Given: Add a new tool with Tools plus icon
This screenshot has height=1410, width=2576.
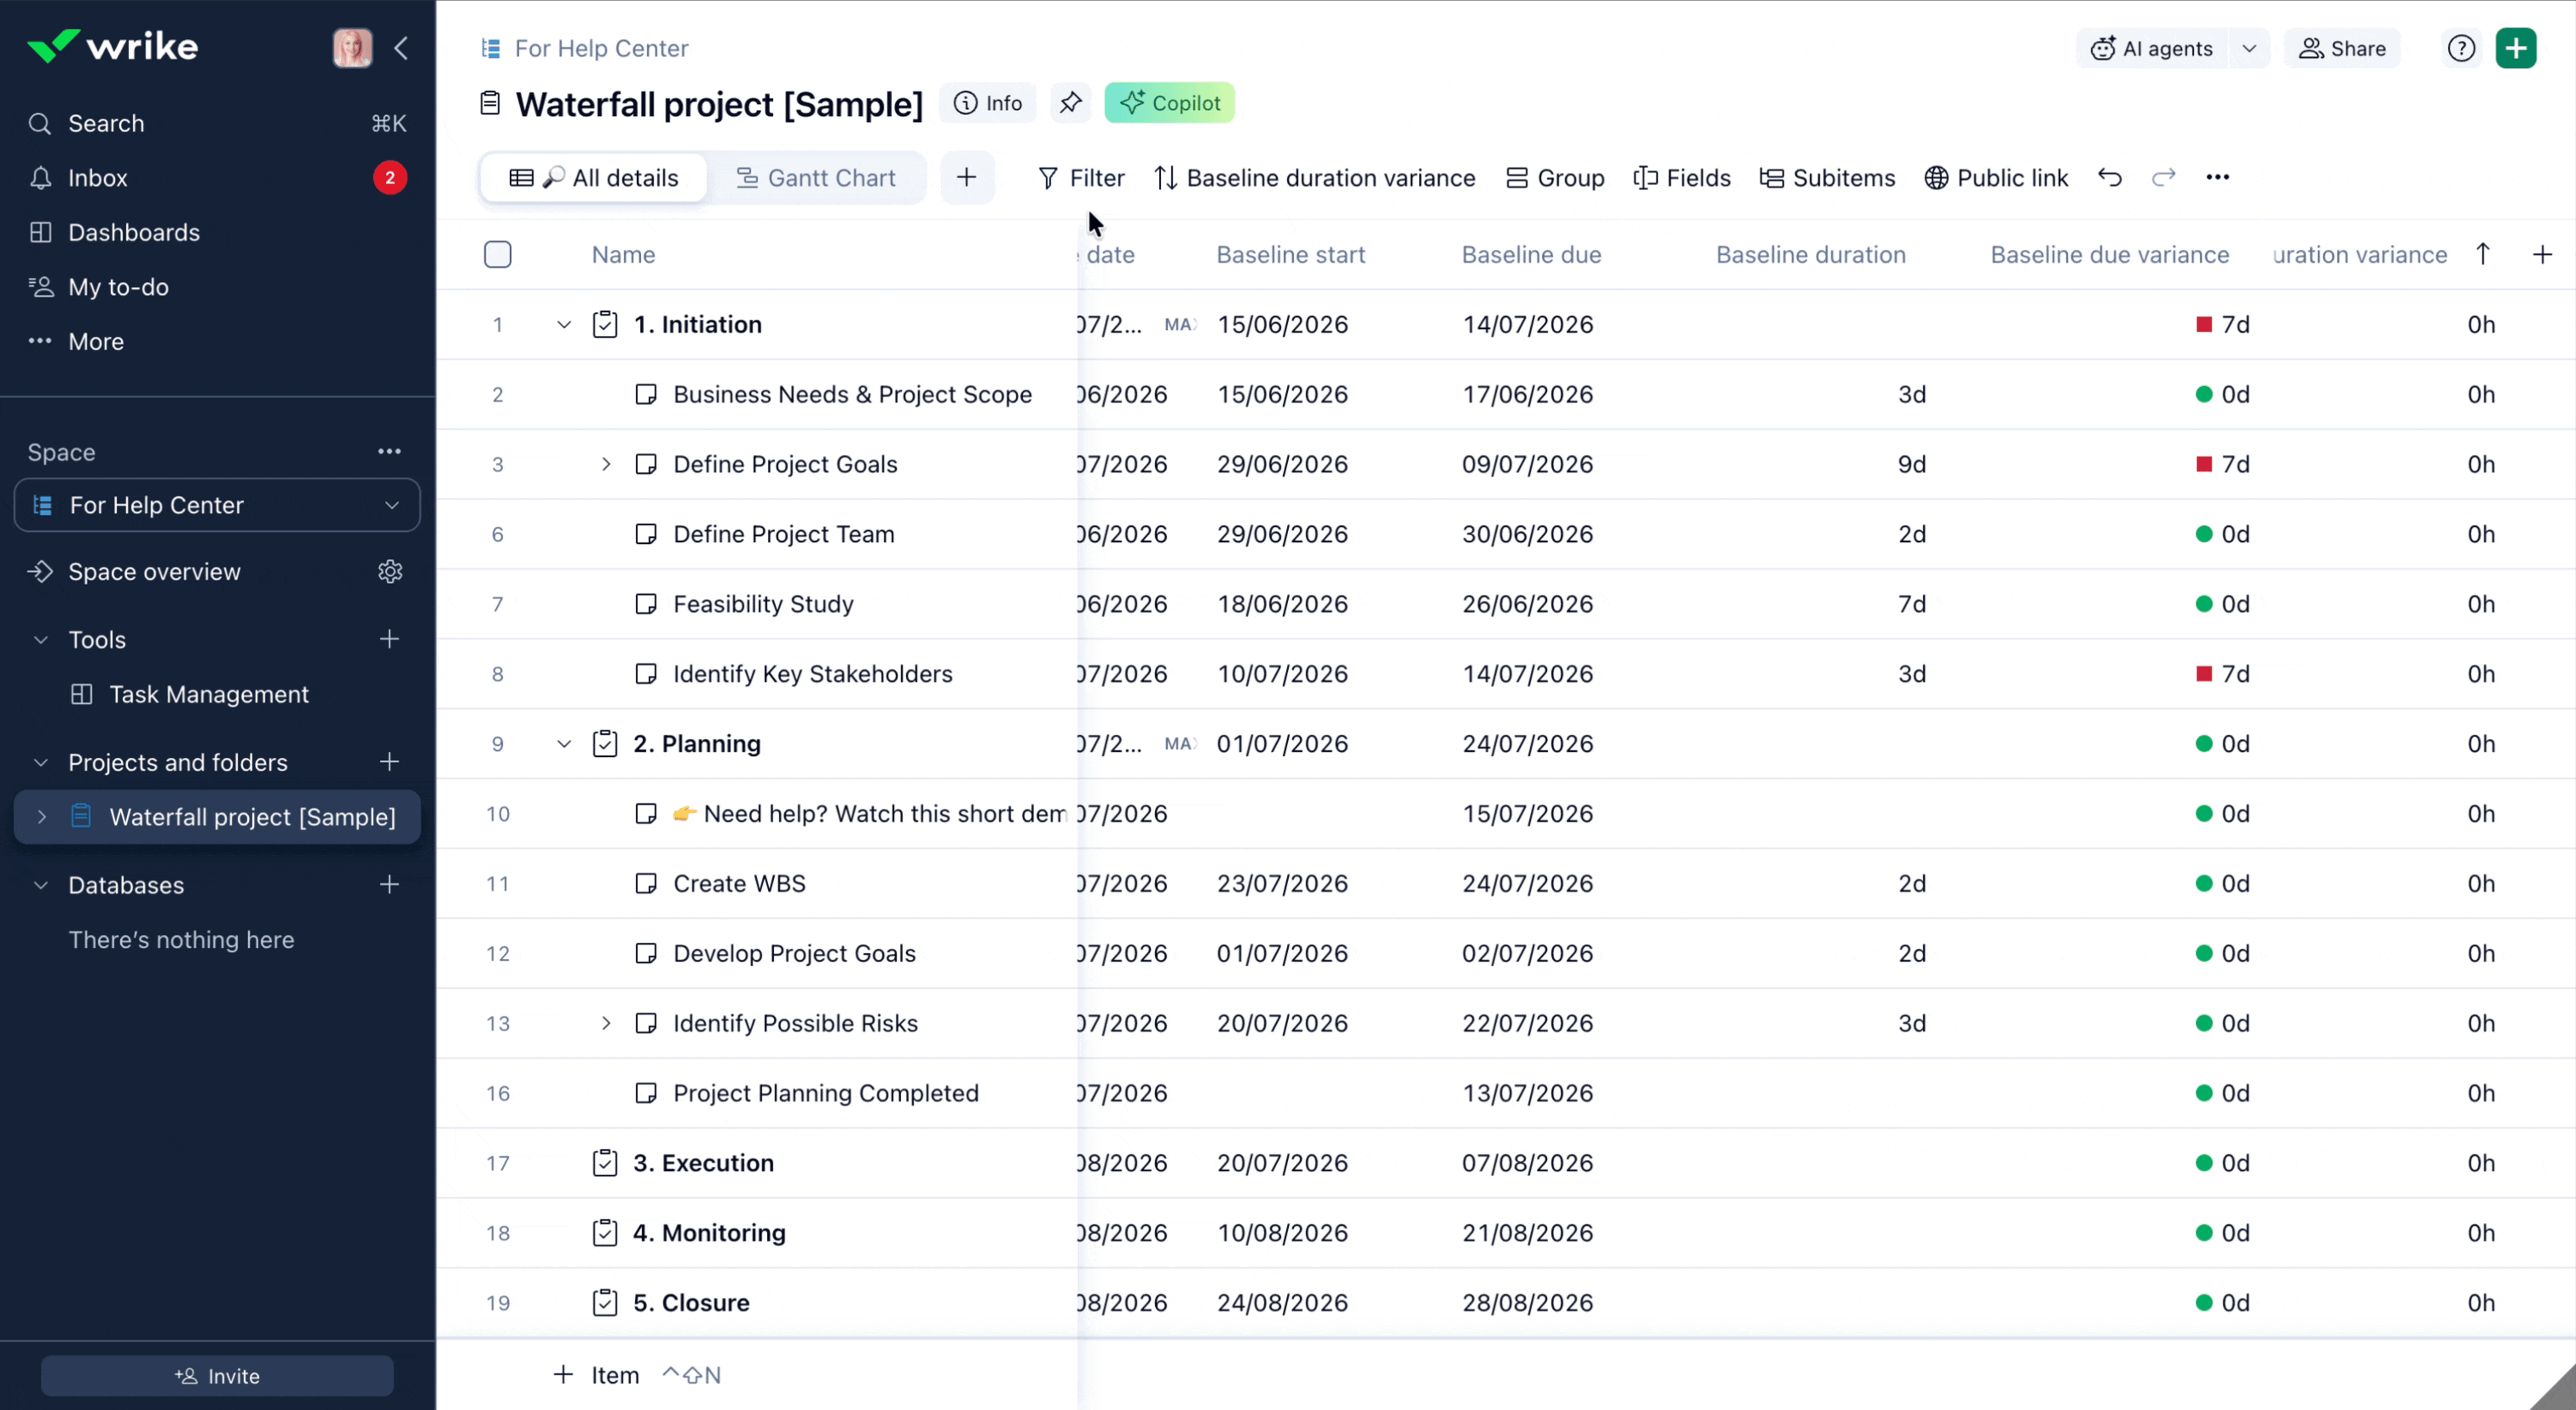Looking at the screenshot, I should tap(390, 639).
